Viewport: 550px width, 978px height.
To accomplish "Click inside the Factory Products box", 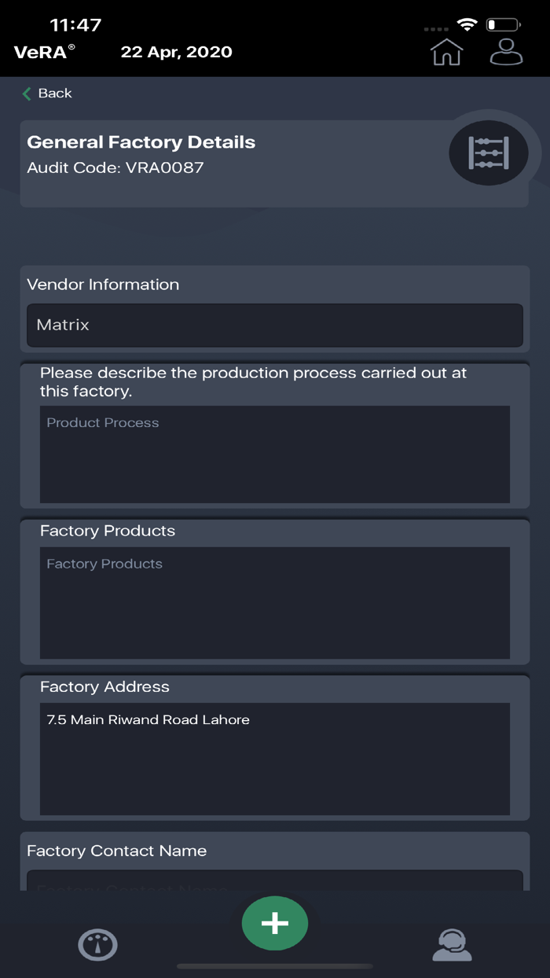I will pos(275,602).
